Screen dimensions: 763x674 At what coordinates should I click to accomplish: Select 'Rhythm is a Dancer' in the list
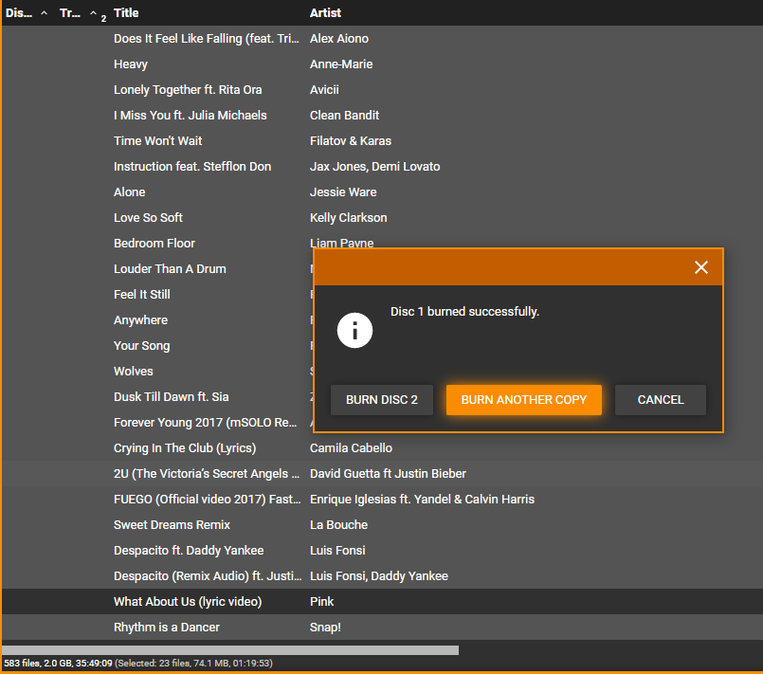167,628
